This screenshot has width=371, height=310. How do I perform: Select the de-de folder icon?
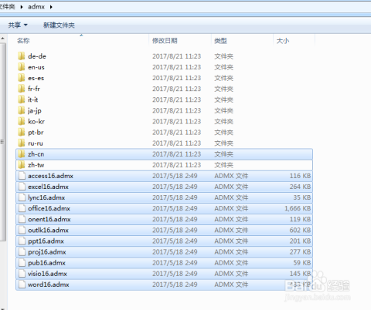(22, 56)
